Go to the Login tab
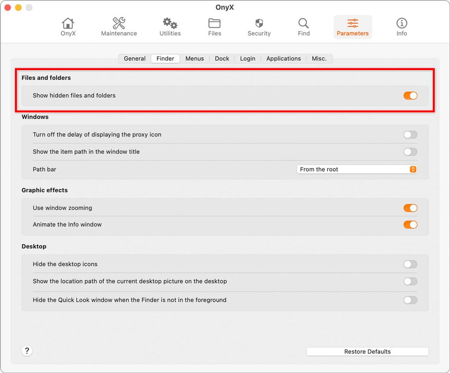Viewport: 450px width, 373px height. tap(248, 58)
